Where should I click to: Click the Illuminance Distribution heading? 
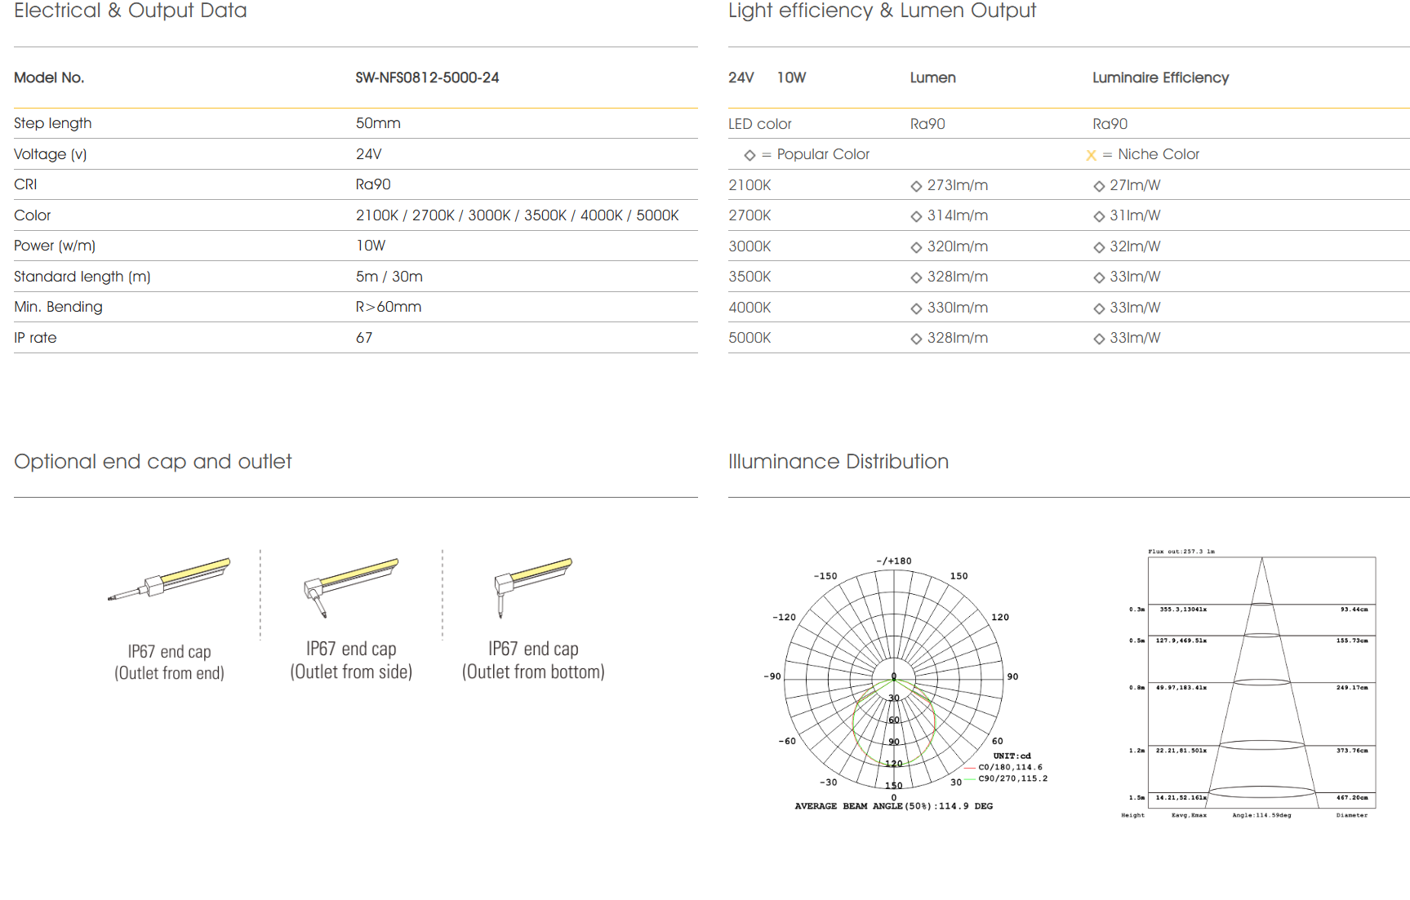coord(838,462)
